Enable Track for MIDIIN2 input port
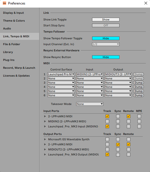This screenshot has width=150, height=172. pyautogui.click(x=107, y=121)
